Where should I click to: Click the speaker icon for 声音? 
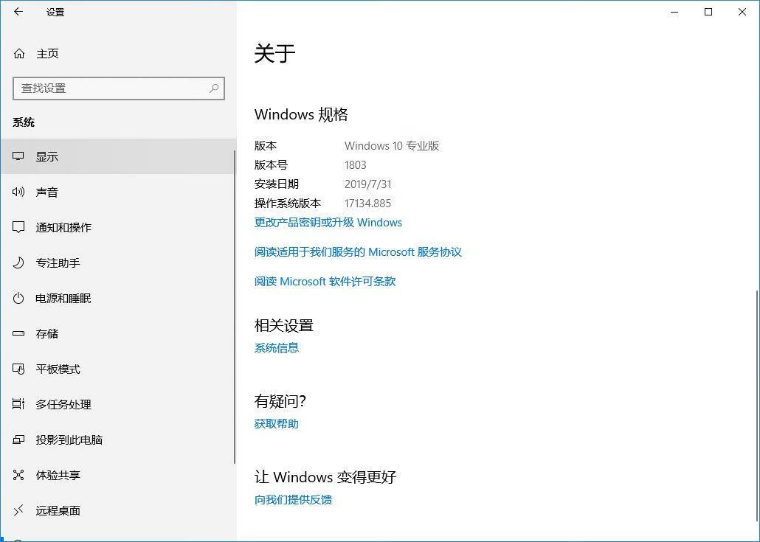18,192
